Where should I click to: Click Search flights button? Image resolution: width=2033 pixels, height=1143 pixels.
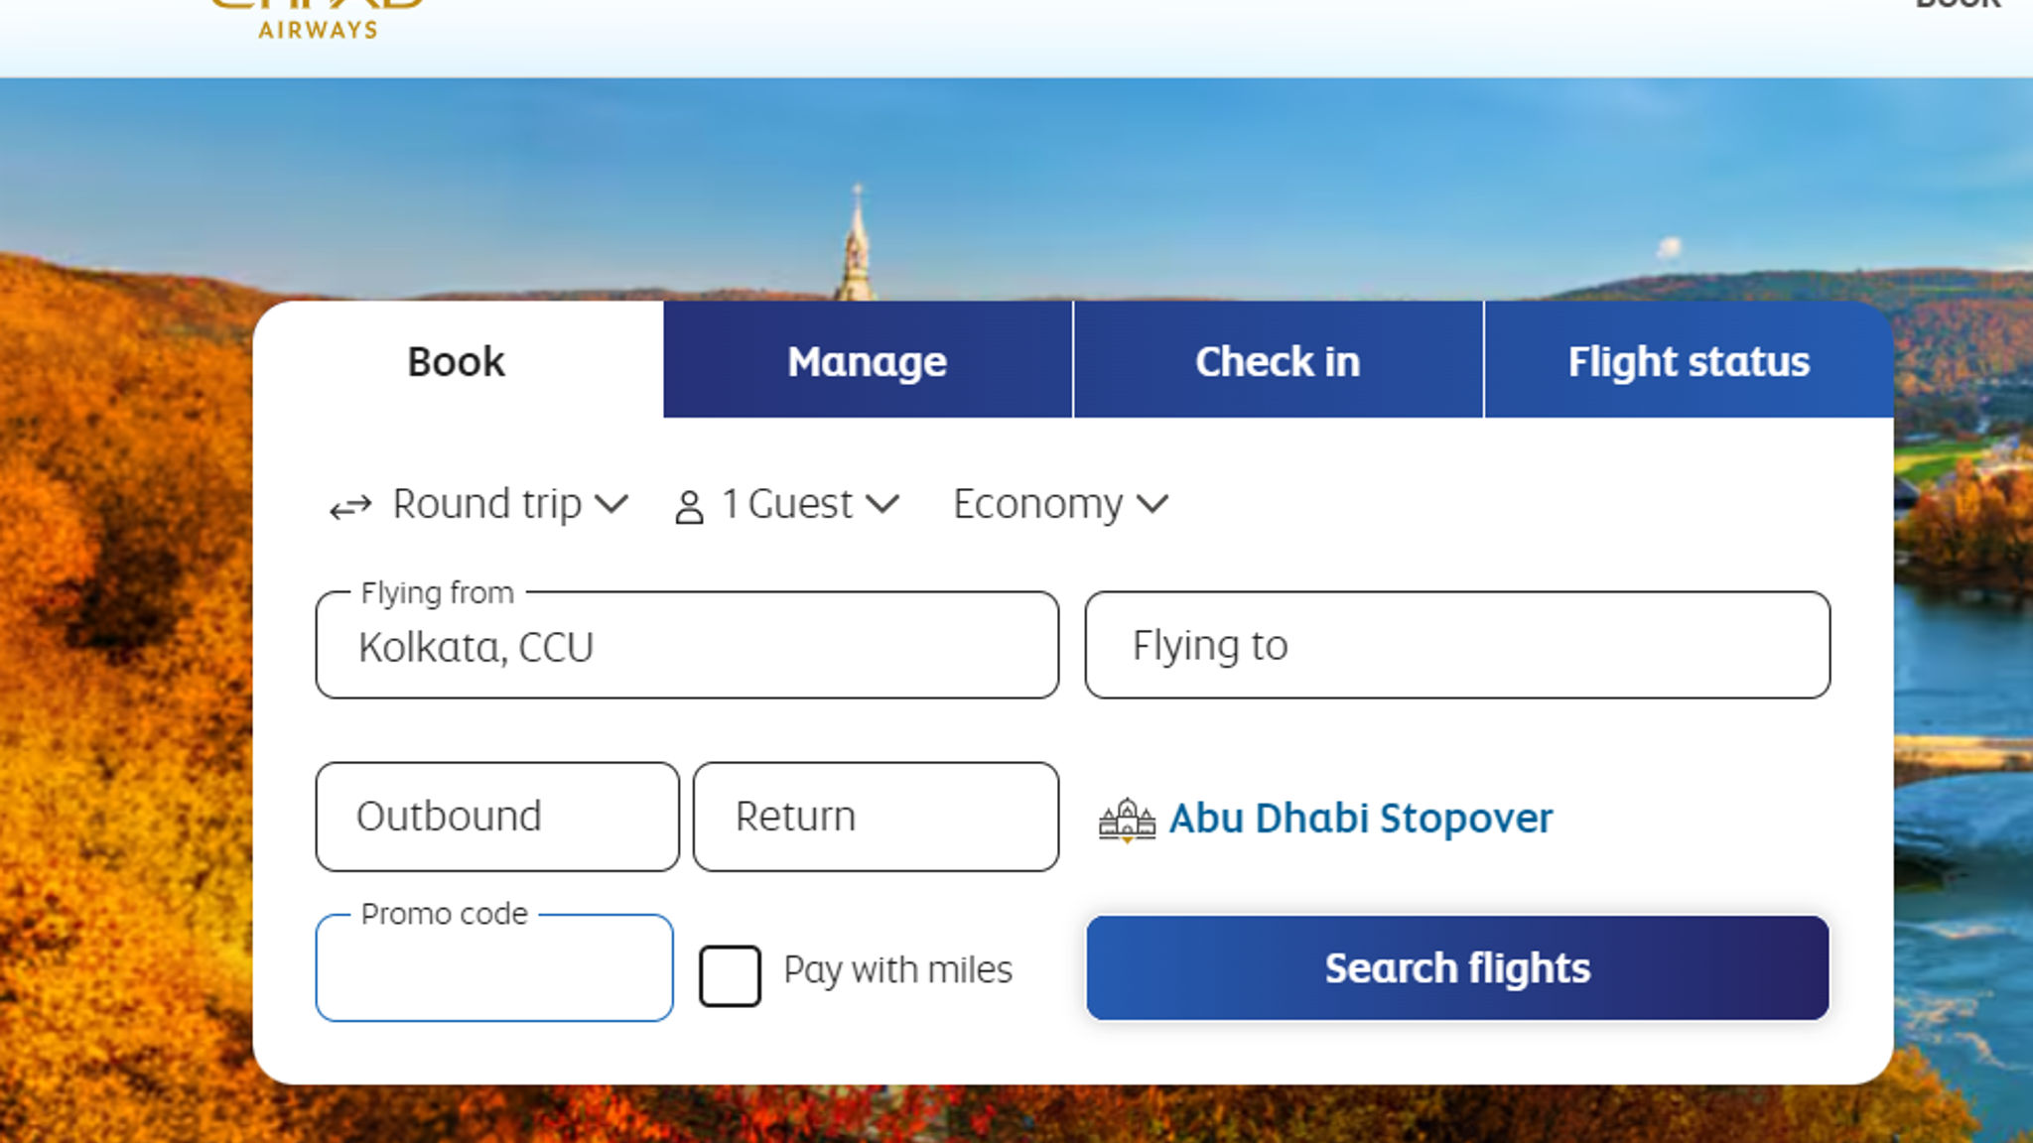[1457, 967]
